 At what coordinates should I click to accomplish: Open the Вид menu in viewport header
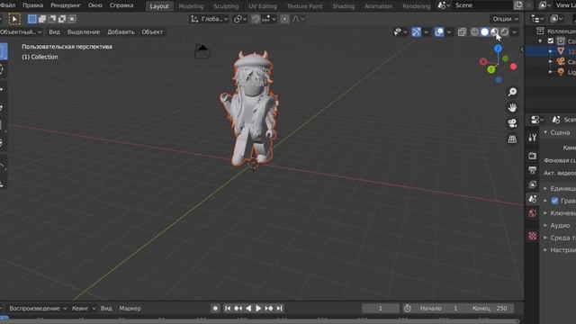[x=54, y=32]
